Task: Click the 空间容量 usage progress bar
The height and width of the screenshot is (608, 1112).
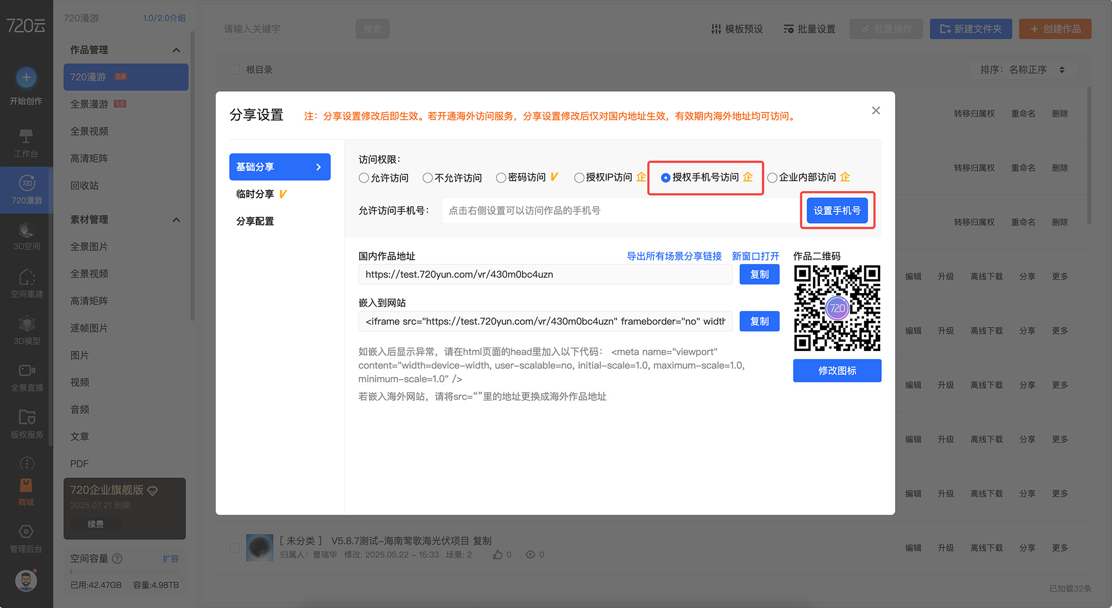Action: [124, 571]
